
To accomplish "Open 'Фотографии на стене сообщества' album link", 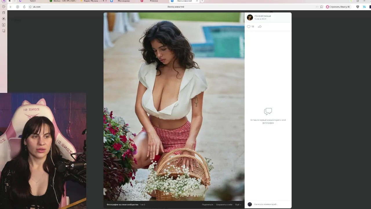I will click(x=122, y=205).
